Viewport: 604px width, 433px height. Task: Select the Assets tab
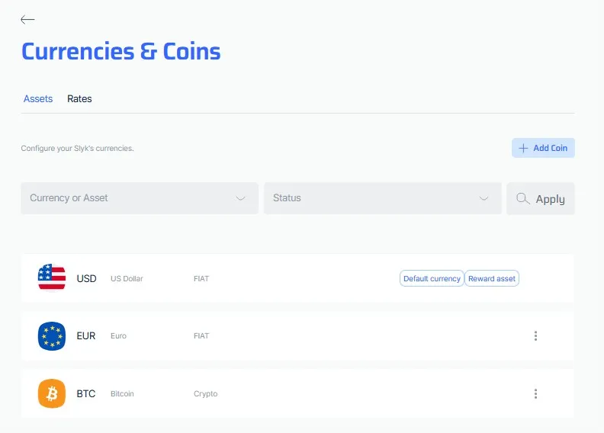pos(38,99)
